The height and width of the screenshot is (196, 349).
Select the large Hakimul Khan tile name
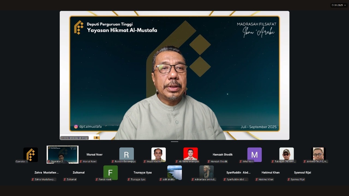point(270,173)
